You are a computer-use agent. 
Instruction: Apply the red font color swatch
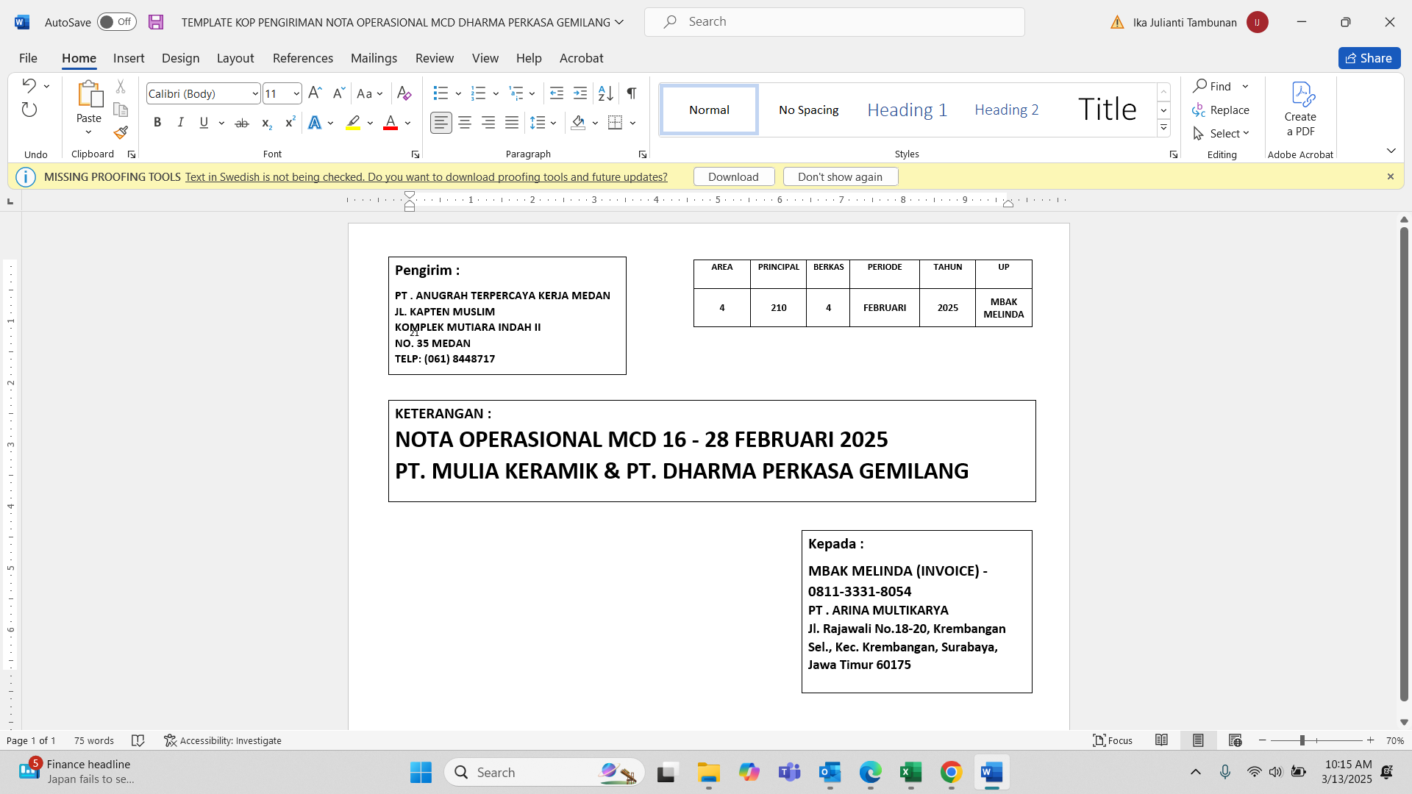[391, 123]
